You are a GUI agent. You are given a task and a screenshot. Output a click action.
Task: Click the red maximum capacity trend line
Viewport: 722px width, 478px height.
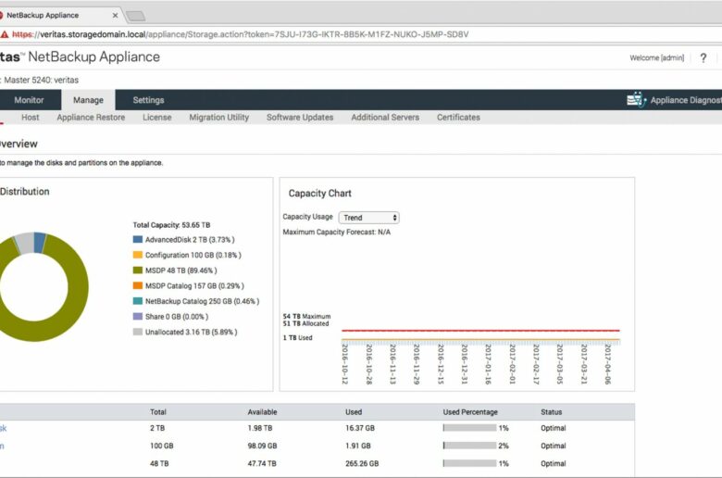[480, 331]
